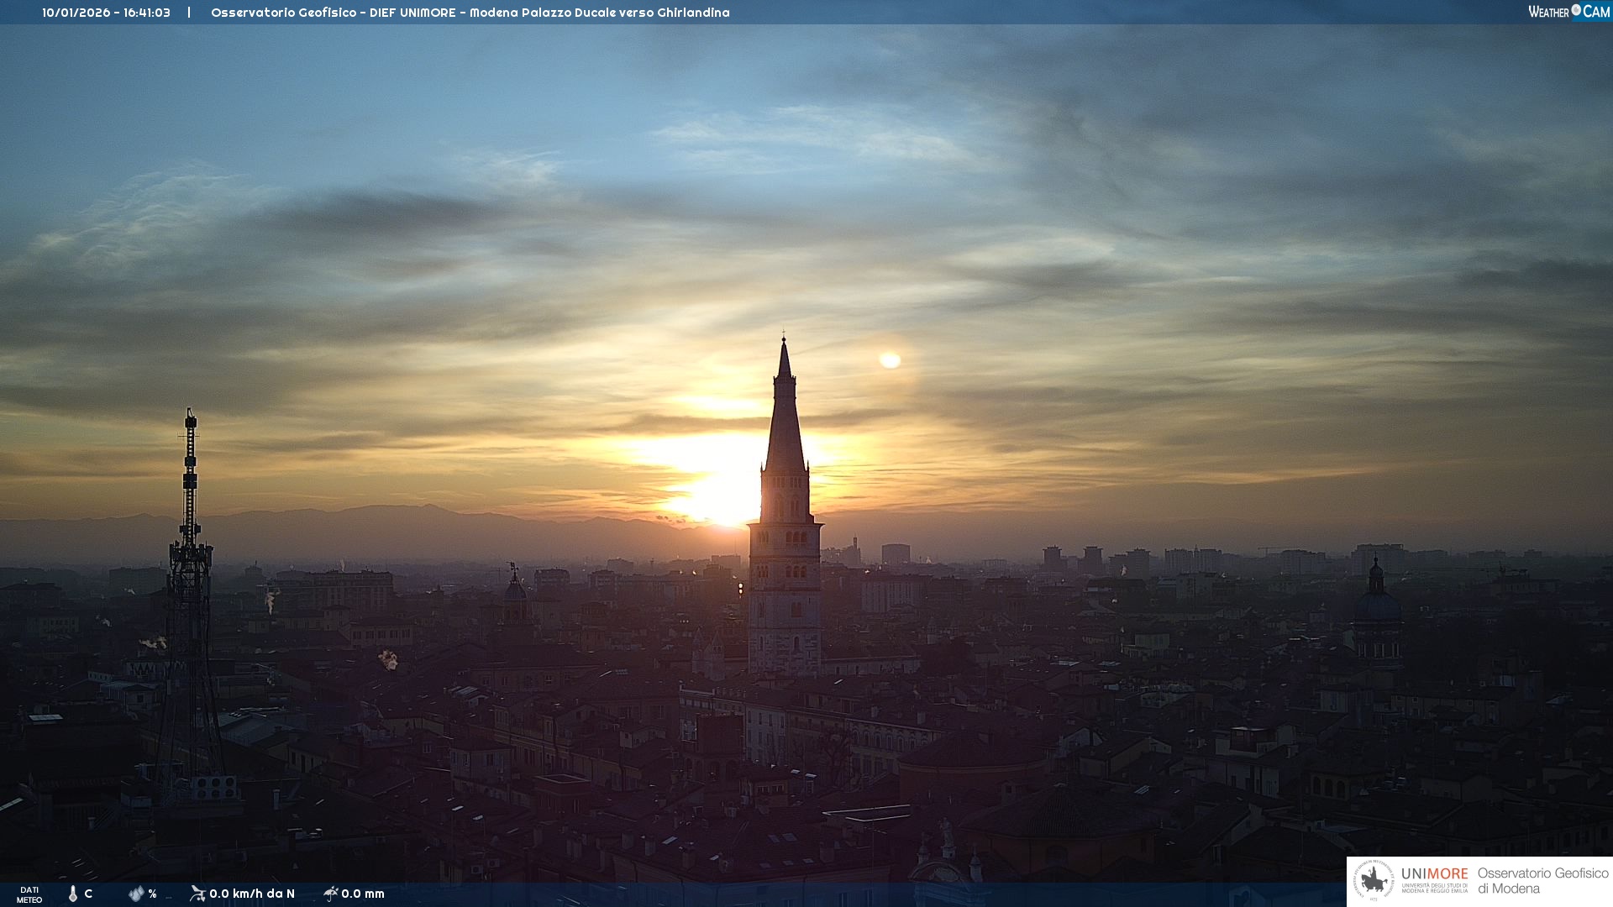Click the 10/01/2026 date and time stamp

(x=106, y=13)
